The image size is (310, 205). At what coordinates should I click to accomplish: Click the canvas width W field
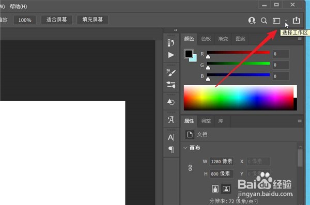222,162
